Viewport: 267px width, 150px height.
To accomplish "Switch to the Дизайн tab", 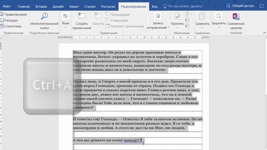I will 58,7.
